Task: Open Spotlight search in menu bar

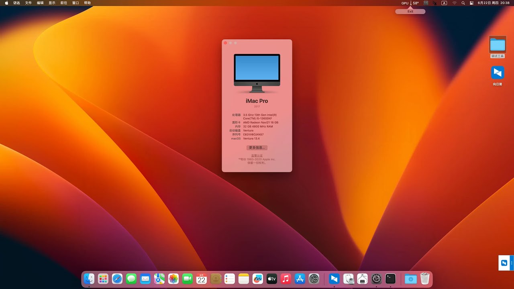Action: pyautogui.click(x=463, y=3)
